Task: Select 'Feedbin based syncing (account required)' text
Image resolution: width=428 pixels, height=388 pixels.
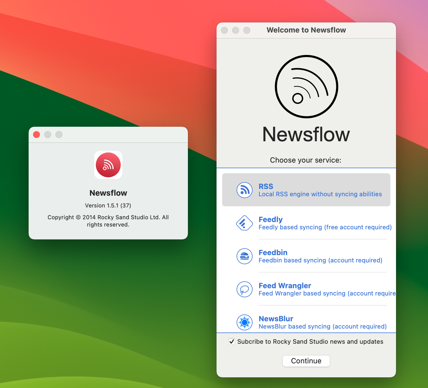Action: point(320,260)
